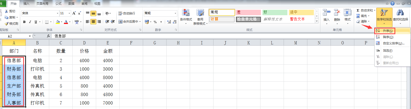The width and height of the screenshot is (411, 109).
Task: Select the Format Painter (格式刷) tool
Action: click(11, 24)
